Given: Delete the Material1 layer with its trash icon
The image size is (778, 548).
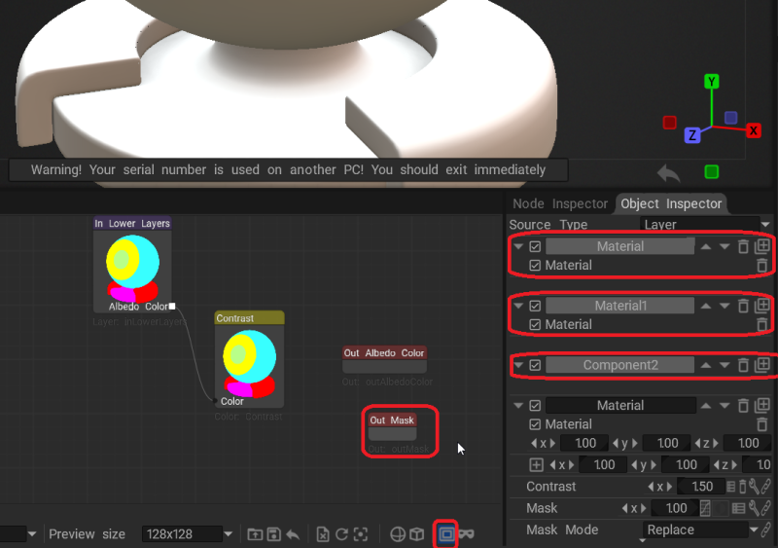Looking at the screenshot, I should pyautogui.click(x=743, y=306).
